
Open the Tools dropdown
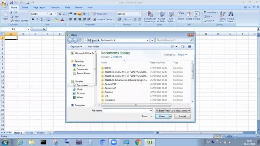147,116
